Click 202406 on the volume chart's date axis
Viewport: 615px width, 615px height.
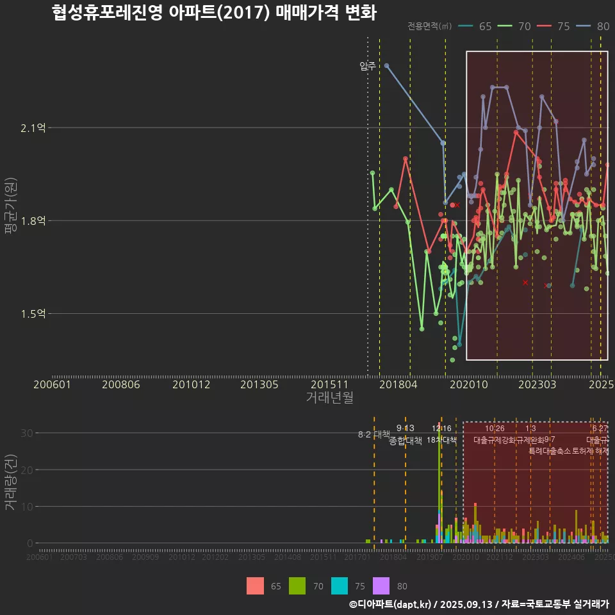point(571,557)
